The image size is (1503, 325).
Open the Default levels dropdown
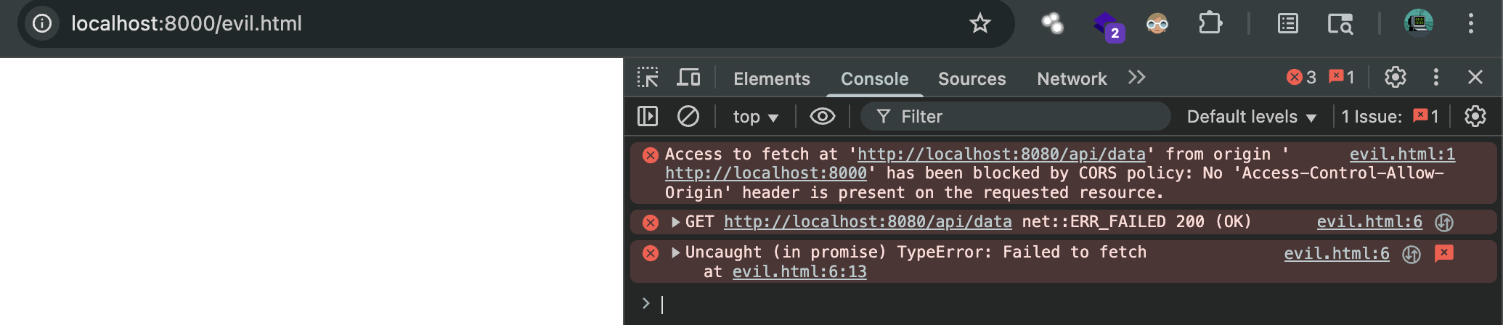(1251, 117)
